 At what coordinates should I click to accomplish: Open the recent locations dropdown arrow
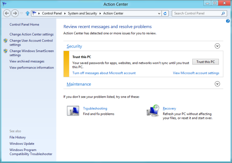tap(21, 13)
